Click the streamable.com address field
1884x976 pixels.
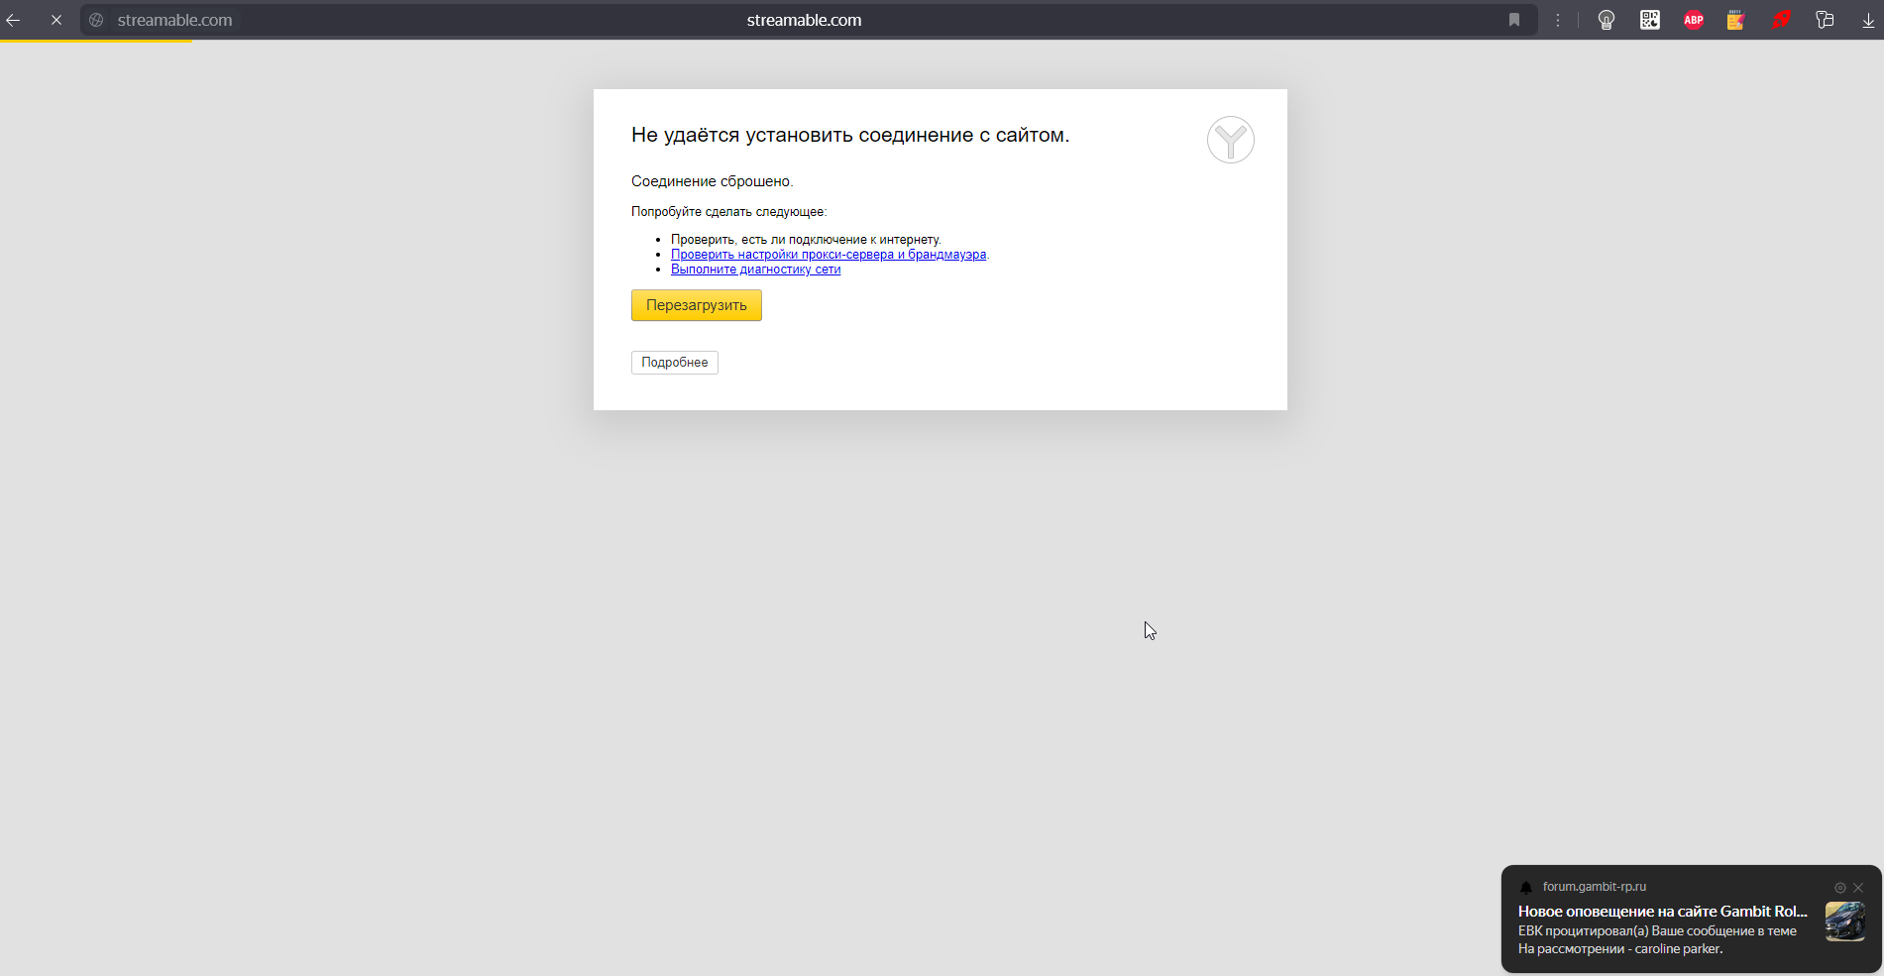[803, 20]
